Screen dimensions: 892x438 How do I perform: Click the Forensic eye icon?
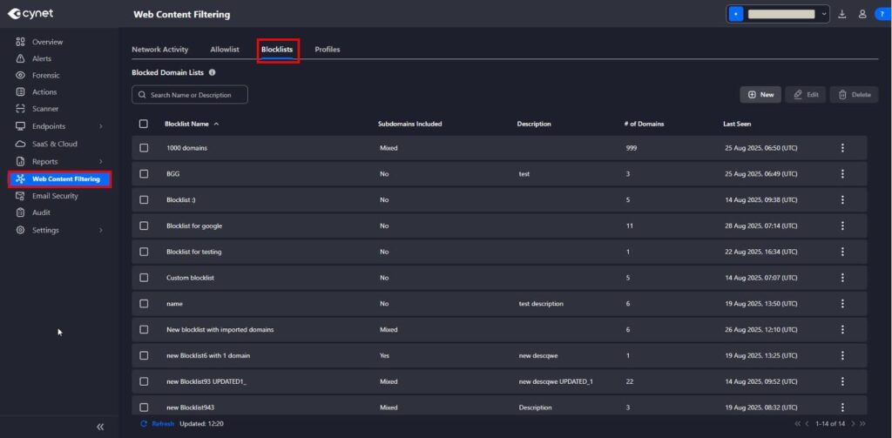pos(20,76)
